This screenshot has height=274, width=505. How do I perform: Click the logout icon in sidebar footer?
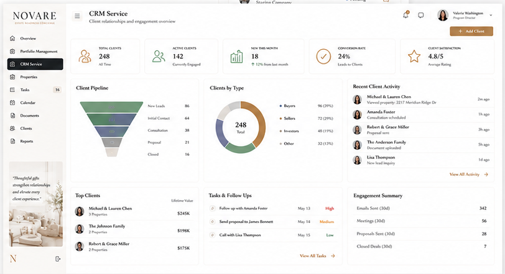coord(58,259)
